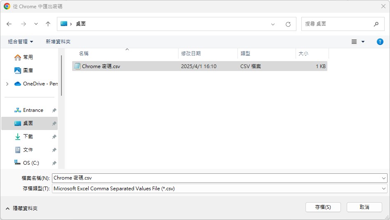Viewport: 390px width, 220px height.
Task: Expand the filename history dropdown arrow
Action: point(384,178)
